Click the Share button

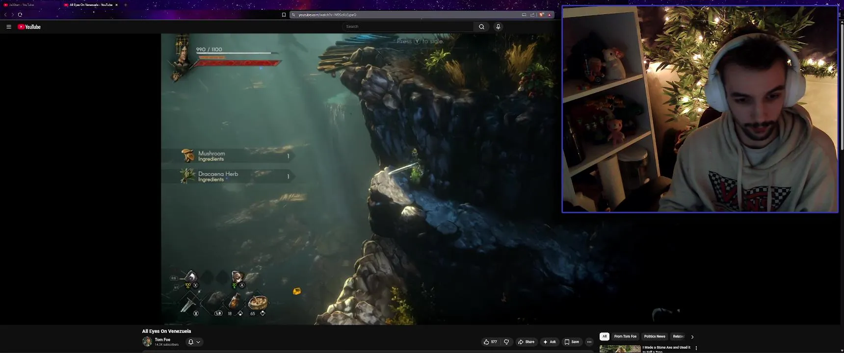pyautogui.click(x=526, y=342)
